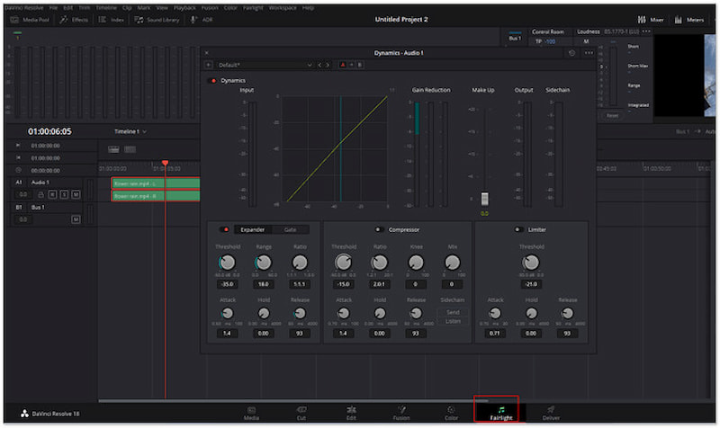Viewport: 720px width, 428px height.
Task: Open the Dynamics window options menu
Action: (x=589, y=53)
